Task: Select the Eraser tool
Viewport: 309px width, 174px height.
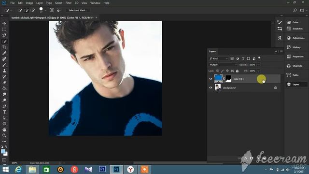Action: pyautogui.click(x=4, y=83)
